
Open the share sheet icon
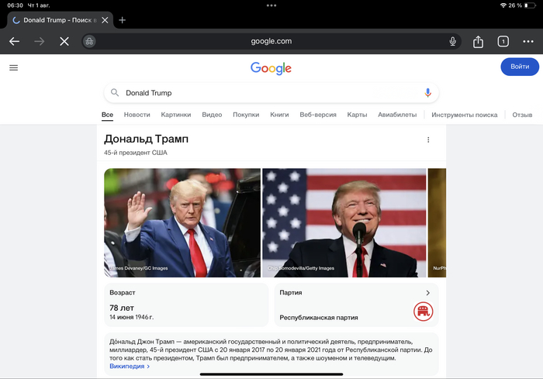(478, 42)
